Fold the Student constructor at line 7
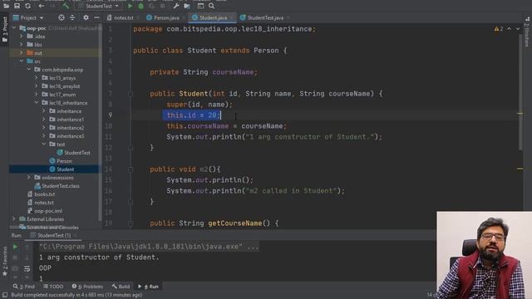 131,94
